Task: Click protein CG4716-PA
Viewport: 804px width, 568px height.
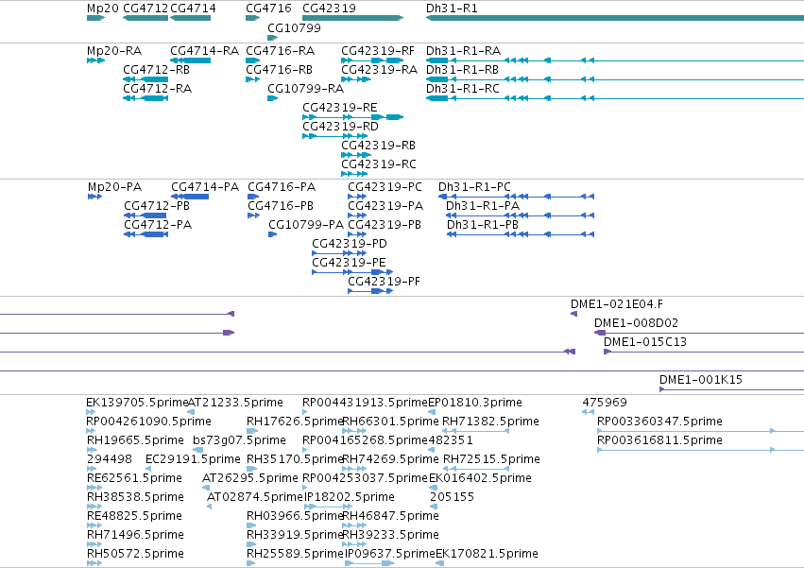Action: tap(282, 187)
